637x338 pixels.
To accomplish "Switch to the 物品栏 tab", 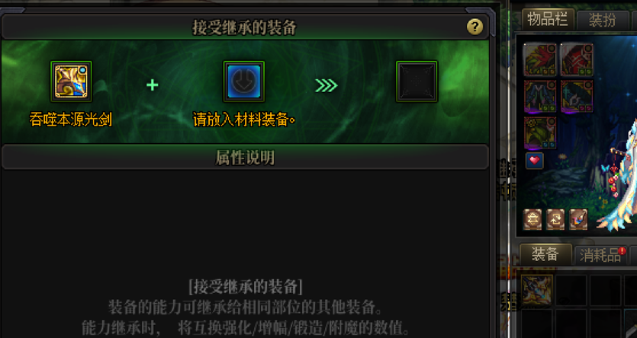I will 548,19.
